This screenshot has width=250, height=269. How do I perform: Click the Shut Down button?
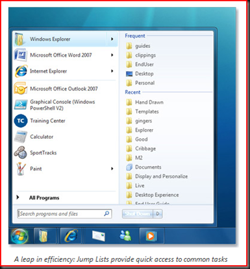click(x=138, y=214)
